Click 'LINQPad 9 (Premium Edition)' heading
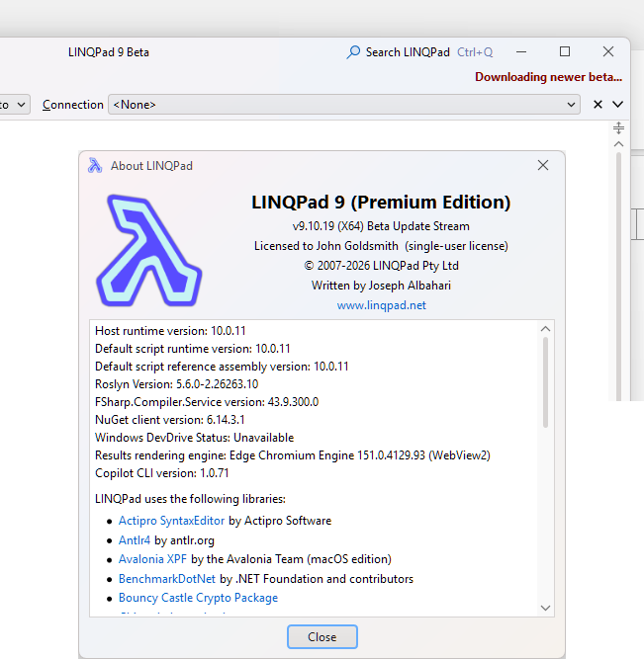 [x=381, y=203]
